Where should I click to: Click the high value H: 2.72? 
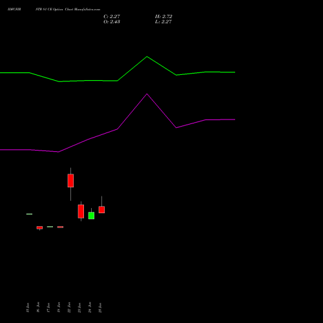click(x=163, y=16)
